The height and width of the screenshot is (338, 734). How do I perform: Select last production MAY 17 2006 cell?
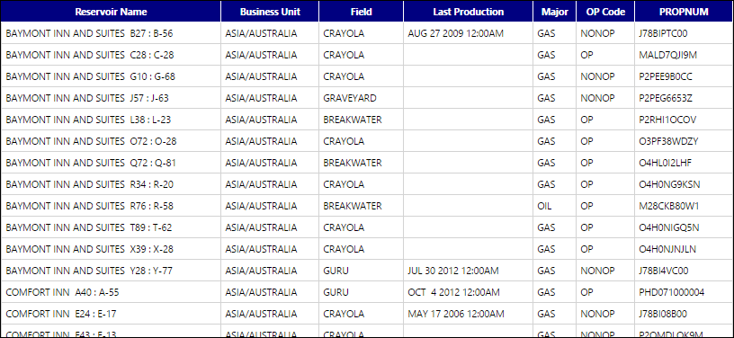point(468,314)
